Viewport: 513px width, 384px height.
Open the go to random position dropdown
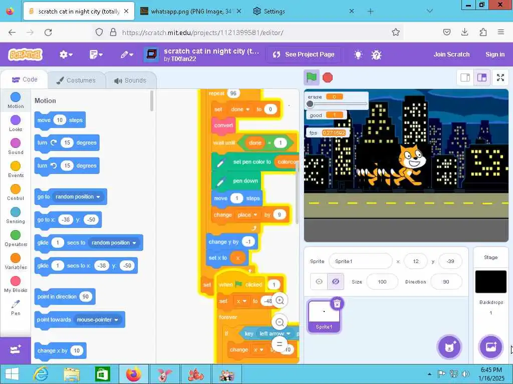click(78, 196)
